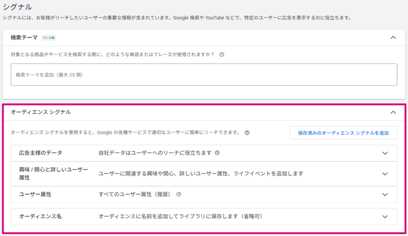Select the オーディエンス名 row label
The width and height of the screenshot is (408, 236).
[x=40, y=216]
